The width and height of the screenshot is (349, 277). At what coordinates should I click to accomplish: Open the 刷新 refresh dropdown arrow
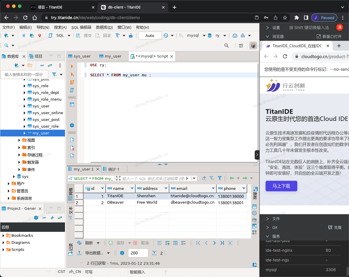[98, 243]
